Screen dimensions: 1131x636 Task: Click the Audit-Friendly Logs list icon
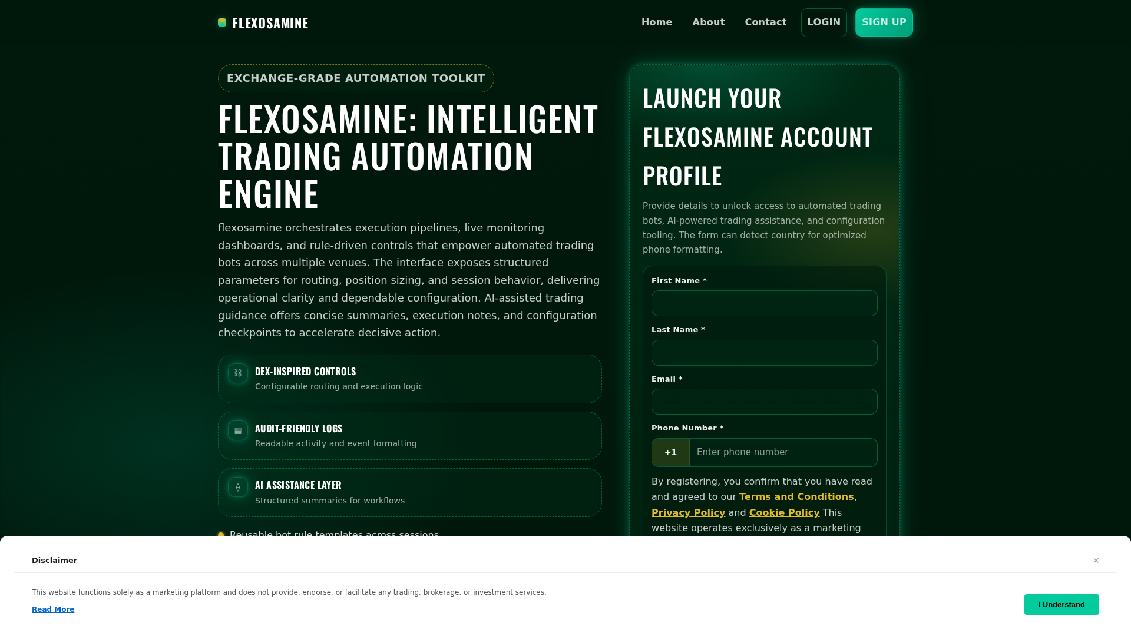point(238,430)
